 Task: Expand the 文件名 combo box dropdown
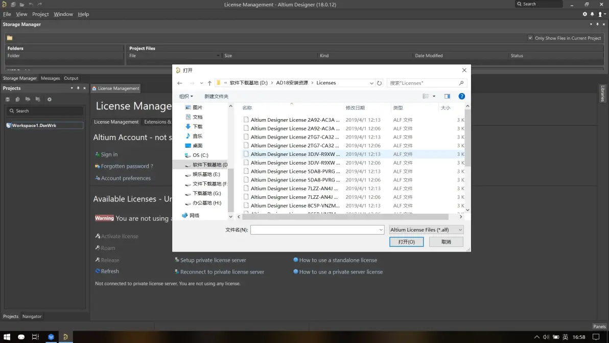coord(381,230)
